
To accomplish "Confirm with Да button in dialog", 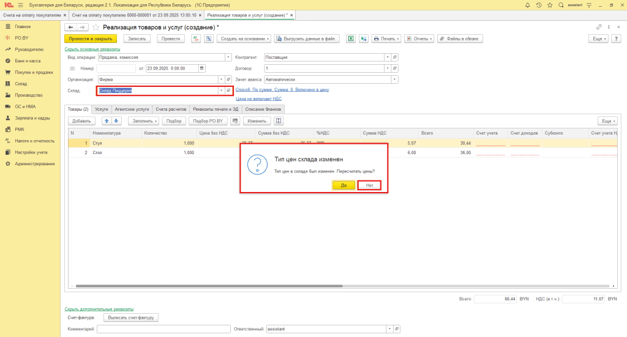I will tap(343, 185).
